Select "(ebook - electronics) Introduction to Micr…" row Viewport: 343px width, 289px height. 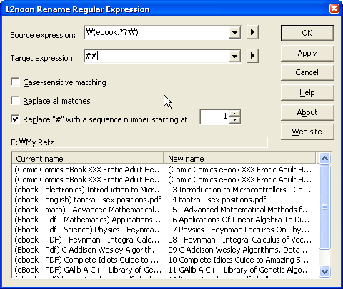(x=88, y=190)
